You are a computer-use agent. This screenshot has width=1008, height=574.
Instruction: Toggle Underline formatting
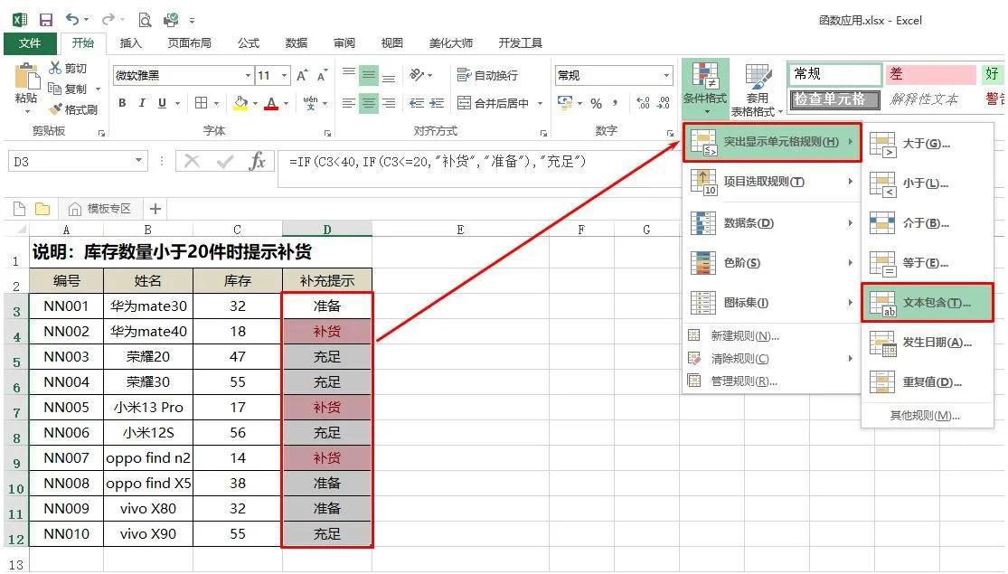click(x=162, y=103)
